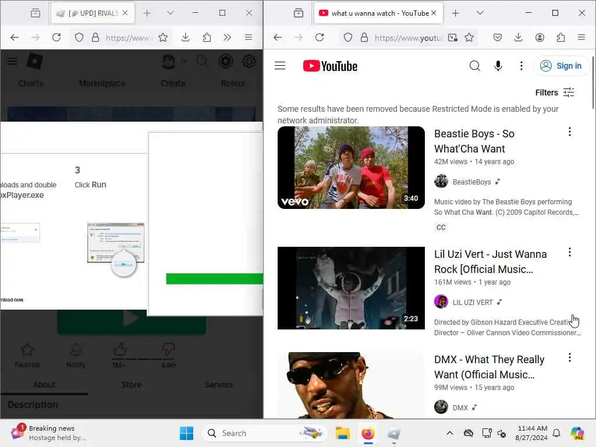Open picture-in-picture icon in the YouTube address bar
Screen dimensions: 596x447
(x=453, y=37)
